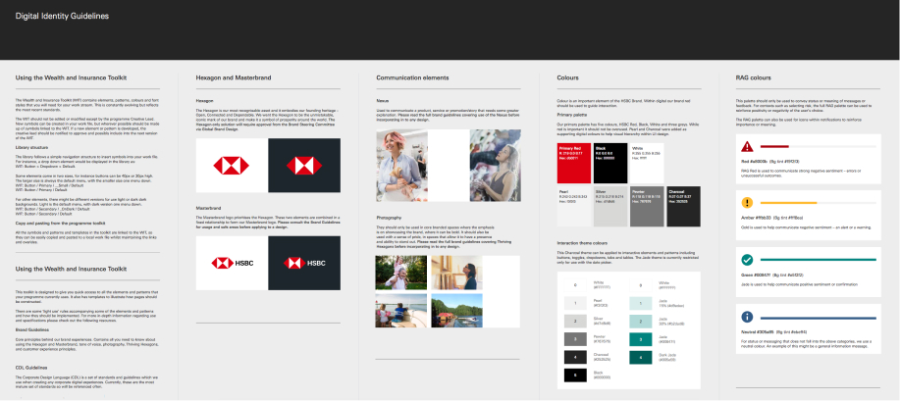Click the amber exclamation circle icon
The image size is (900, 401).
coord(747,202)
